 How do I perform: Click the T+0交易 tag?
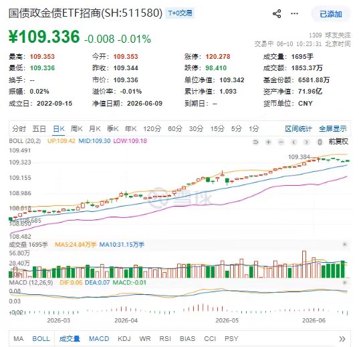(x=181, y=13)
